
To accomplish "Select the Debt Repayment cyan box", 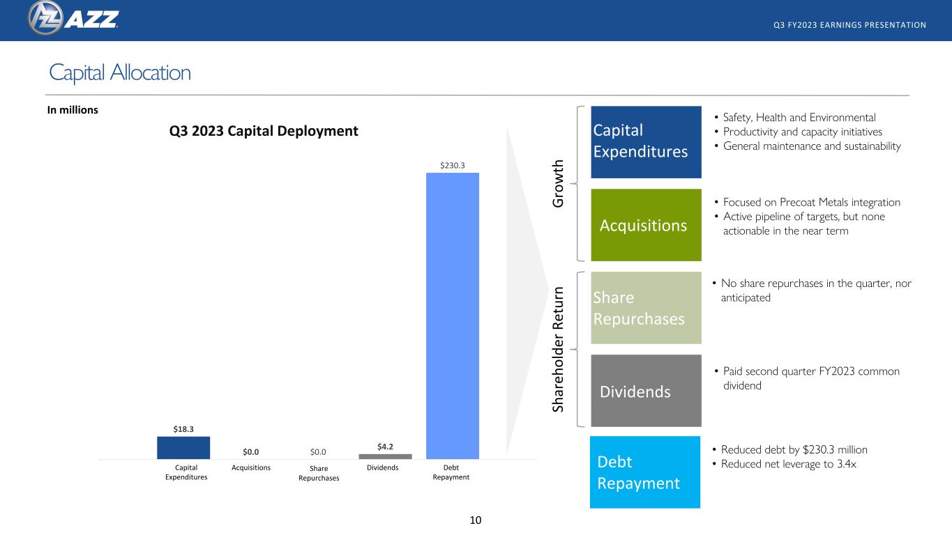I will [645, 472].
